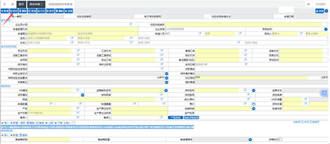Click the blue question mark help icon
The image size is (330, 144).
pyautogui.click(x=326, y=11)
